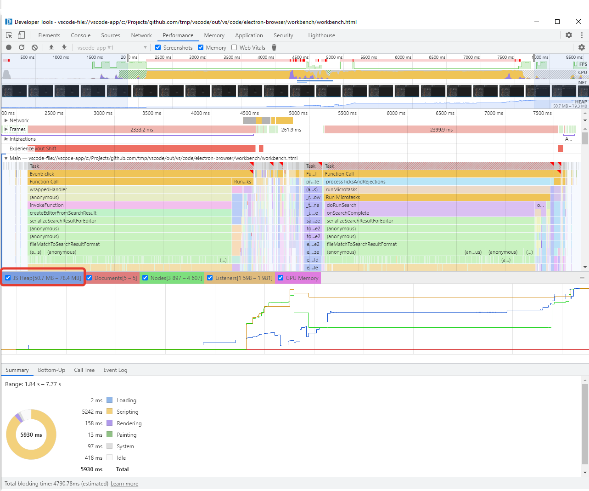Toggle JS Heap counter checkbox
Viewport: 589px width, 491px height.
(8, 278)
